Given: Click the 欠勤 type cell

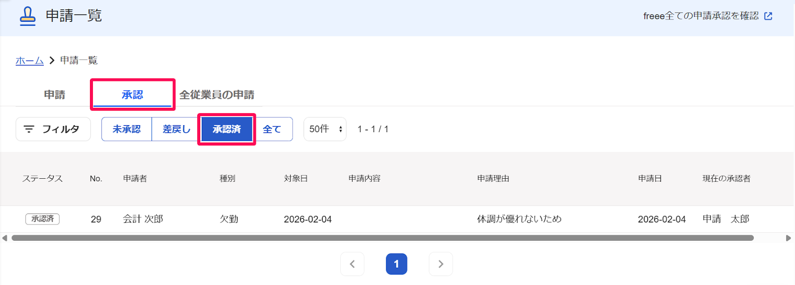Looking at the screenshot, I should coord(229,219).
